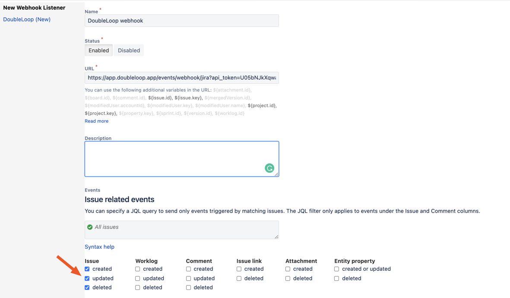Set status to Enabled
Image resolution: width=510 pixels, height=298 pixels.
(x=98, y=51)
